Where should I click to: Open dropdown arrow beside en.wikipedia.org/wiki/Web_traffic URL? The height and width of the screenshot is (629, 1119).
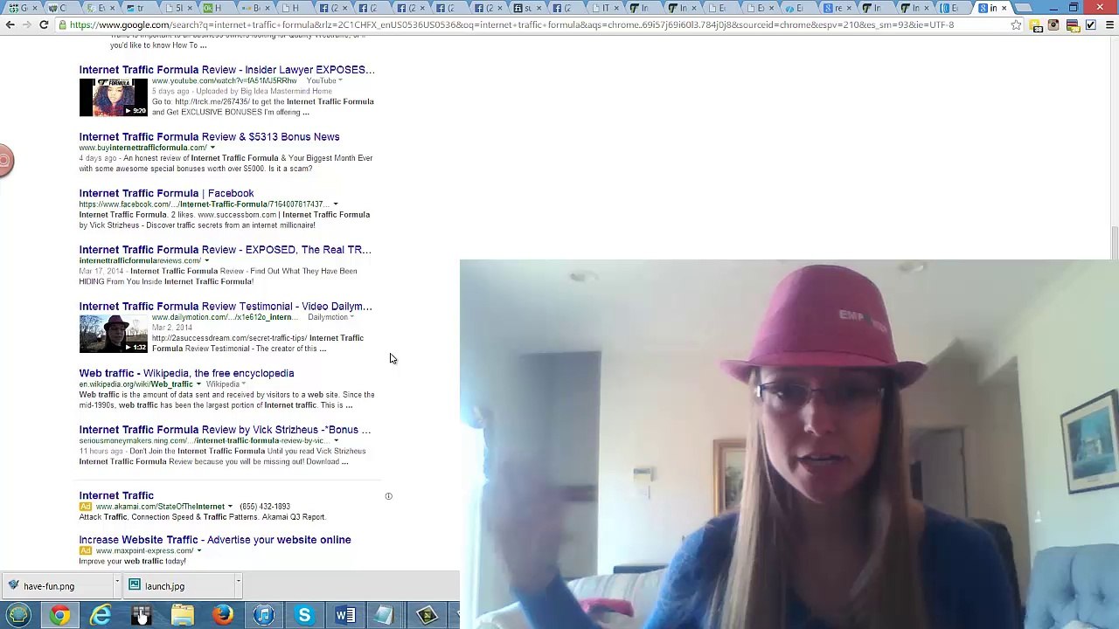[198, 384]
